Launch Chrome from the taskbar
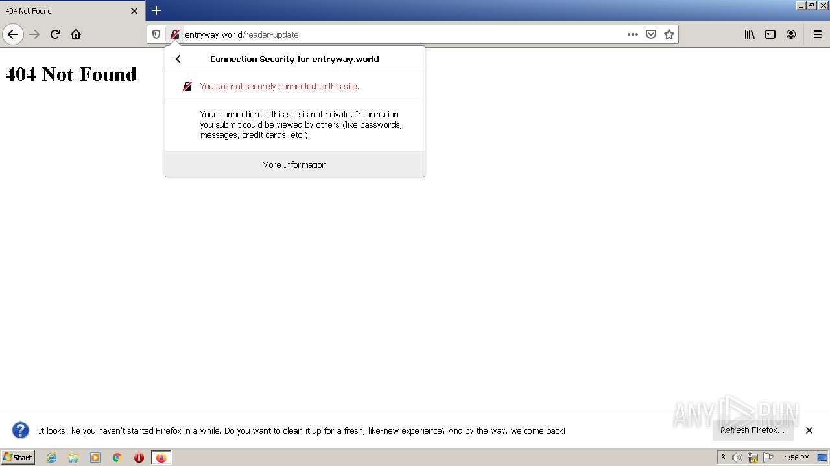Screen dimensions: 830x466 click(117, 458)
